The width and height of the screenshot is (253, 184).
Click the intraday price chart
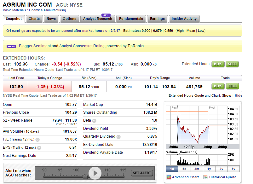[197, 125]
